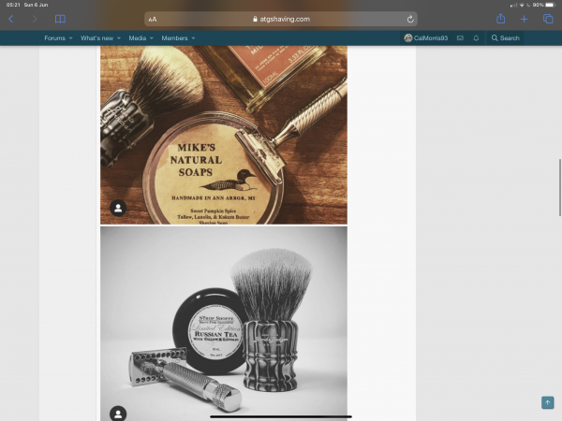Show all open tabs overview icon
This screenshot has width=562, height=421.
[x=548, y=19]
